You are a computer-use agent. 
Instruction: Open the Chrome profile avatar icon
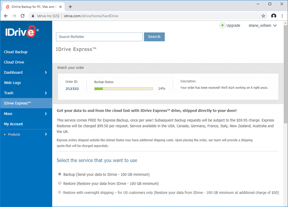pos(274,16)
